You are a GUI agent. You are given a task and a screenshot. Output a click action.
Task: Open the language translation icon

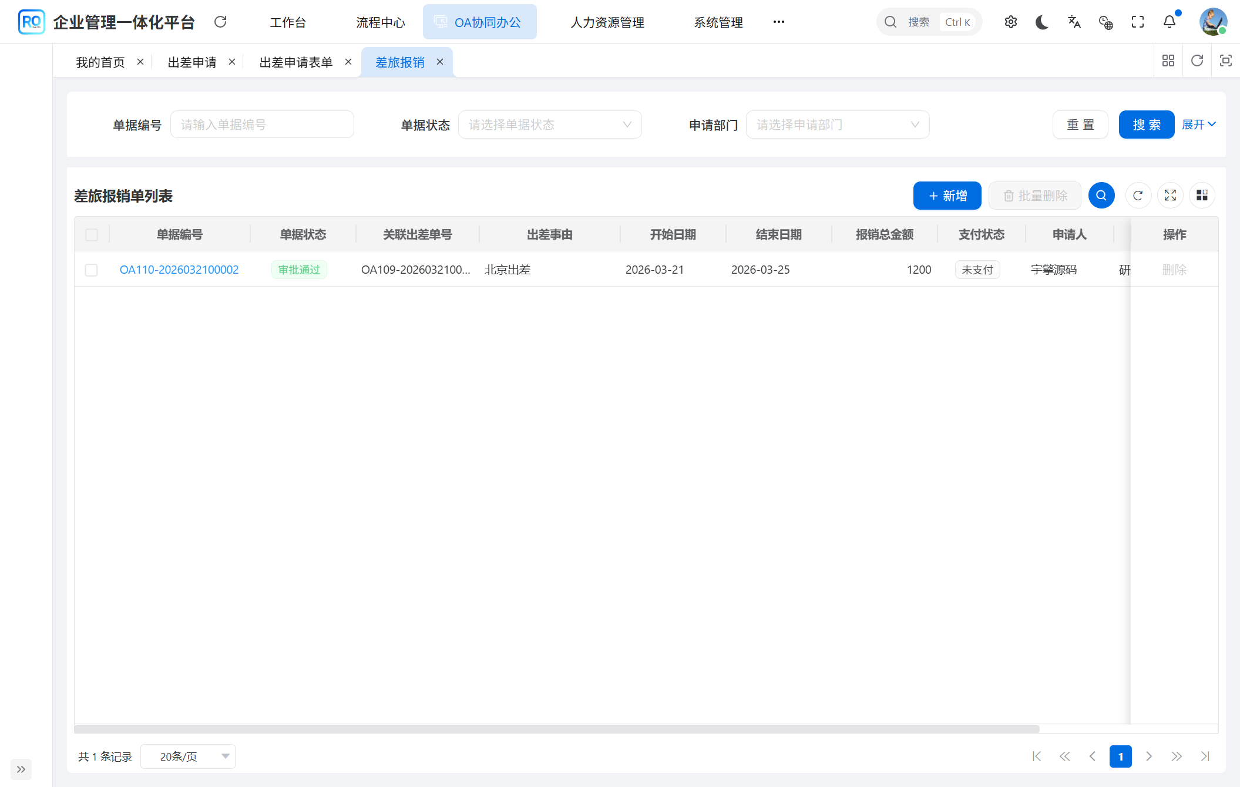point(1074,22)
